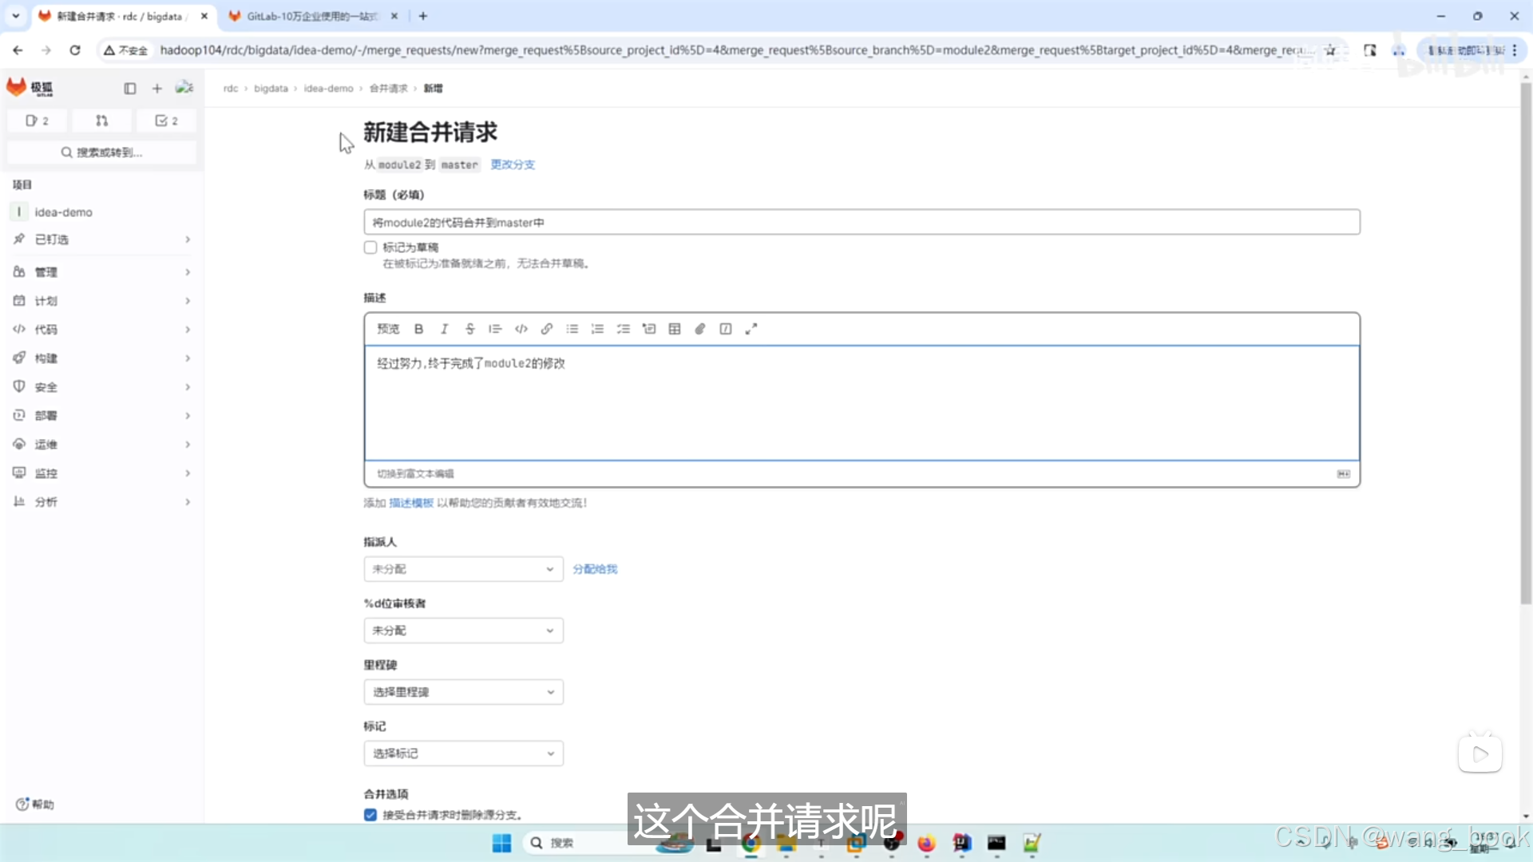The image size is (1533, 862).
Task: Switch to the GitLab browser tab
Action: [x=313, y=16]
